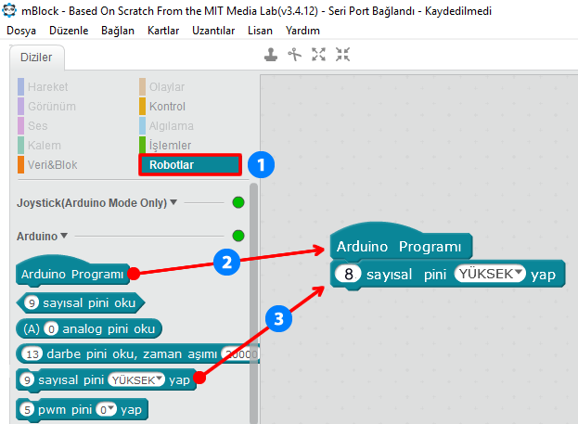Click the Arduino Programı palette block
This screenshot has width=578, height=424.
pyautogui.click(x=72, y=271)
